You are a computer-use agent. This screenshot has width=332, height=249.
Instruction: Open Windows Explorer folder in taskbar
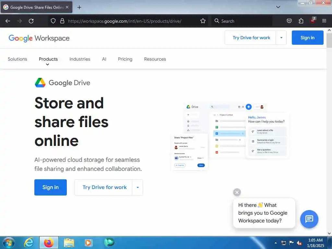coord(69,243)
